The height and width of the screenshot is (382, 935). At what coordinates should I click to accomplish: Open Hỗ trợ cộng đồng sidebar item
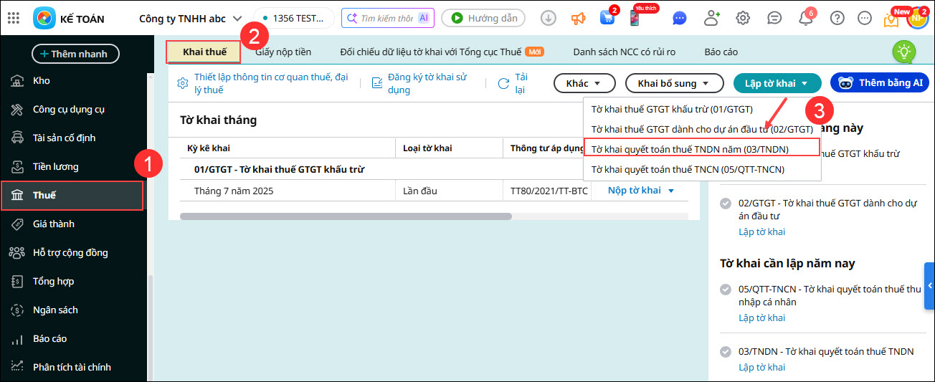coord(72,252)
